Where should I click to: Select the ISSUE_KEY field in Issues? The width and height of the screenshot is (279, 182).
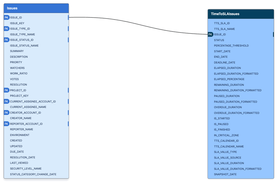[17, 23]
